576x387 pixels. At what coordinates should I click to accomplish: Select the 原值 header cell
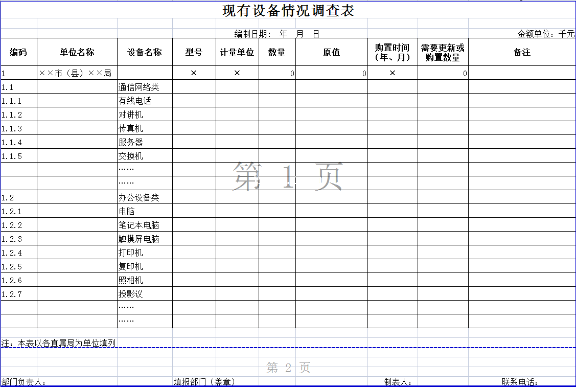click(331, 53)
